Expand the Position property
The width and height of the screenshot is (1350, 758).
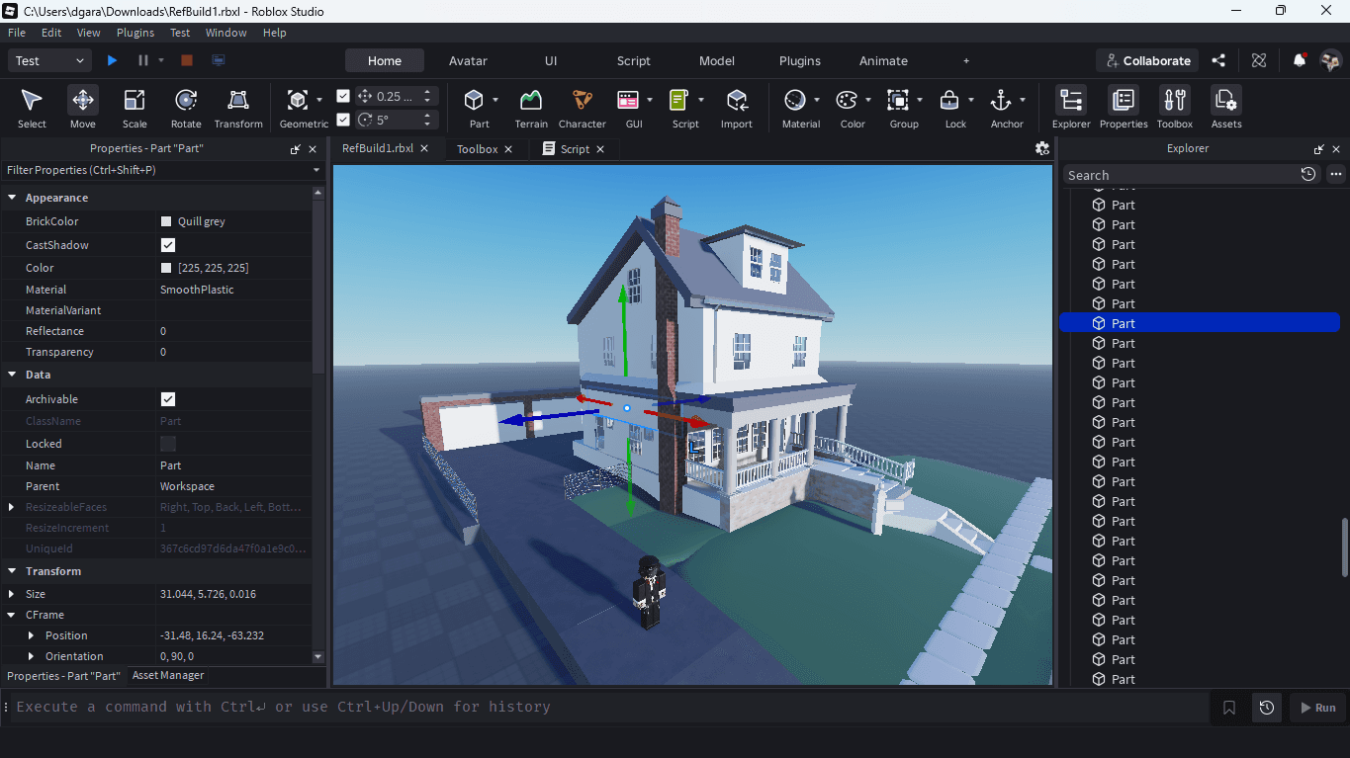[x=31, y=635]
